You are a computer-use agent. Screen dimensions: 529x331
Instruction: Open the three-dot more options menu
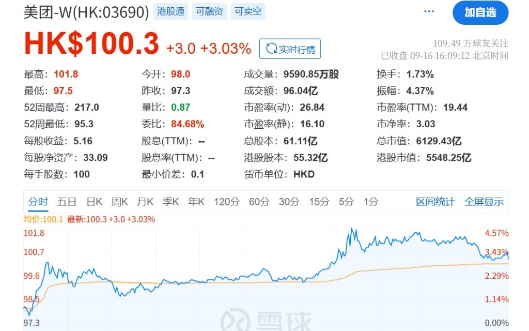pos(429,11)
